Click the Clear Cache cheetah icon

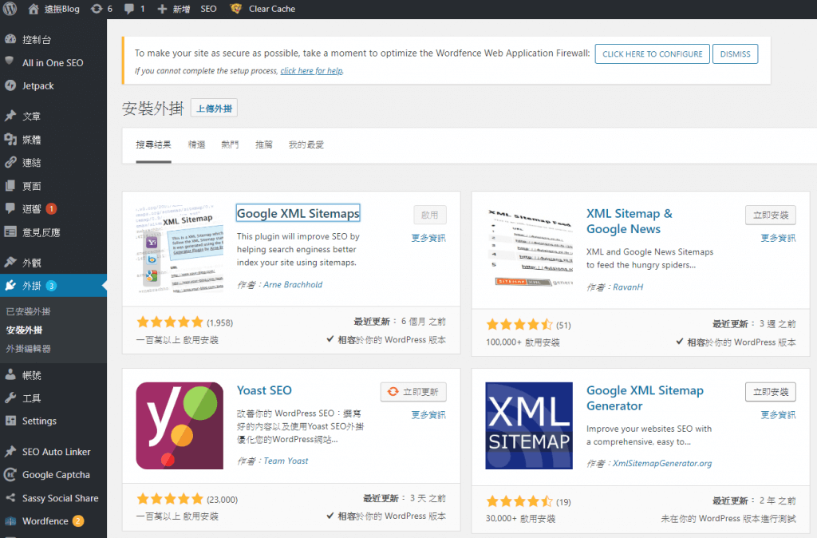coord(235,9)
